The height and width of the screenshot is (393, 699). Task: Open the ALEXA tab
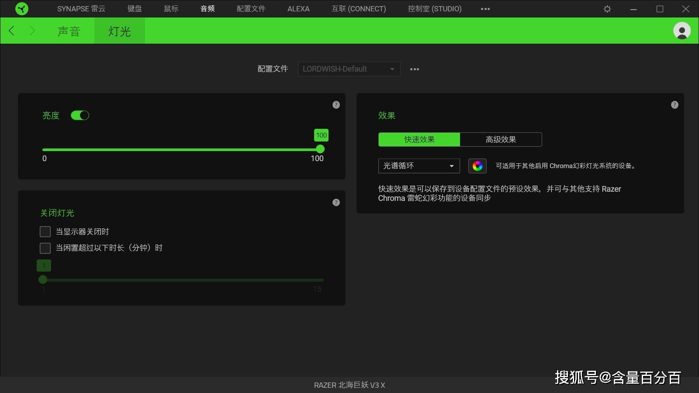298,9
